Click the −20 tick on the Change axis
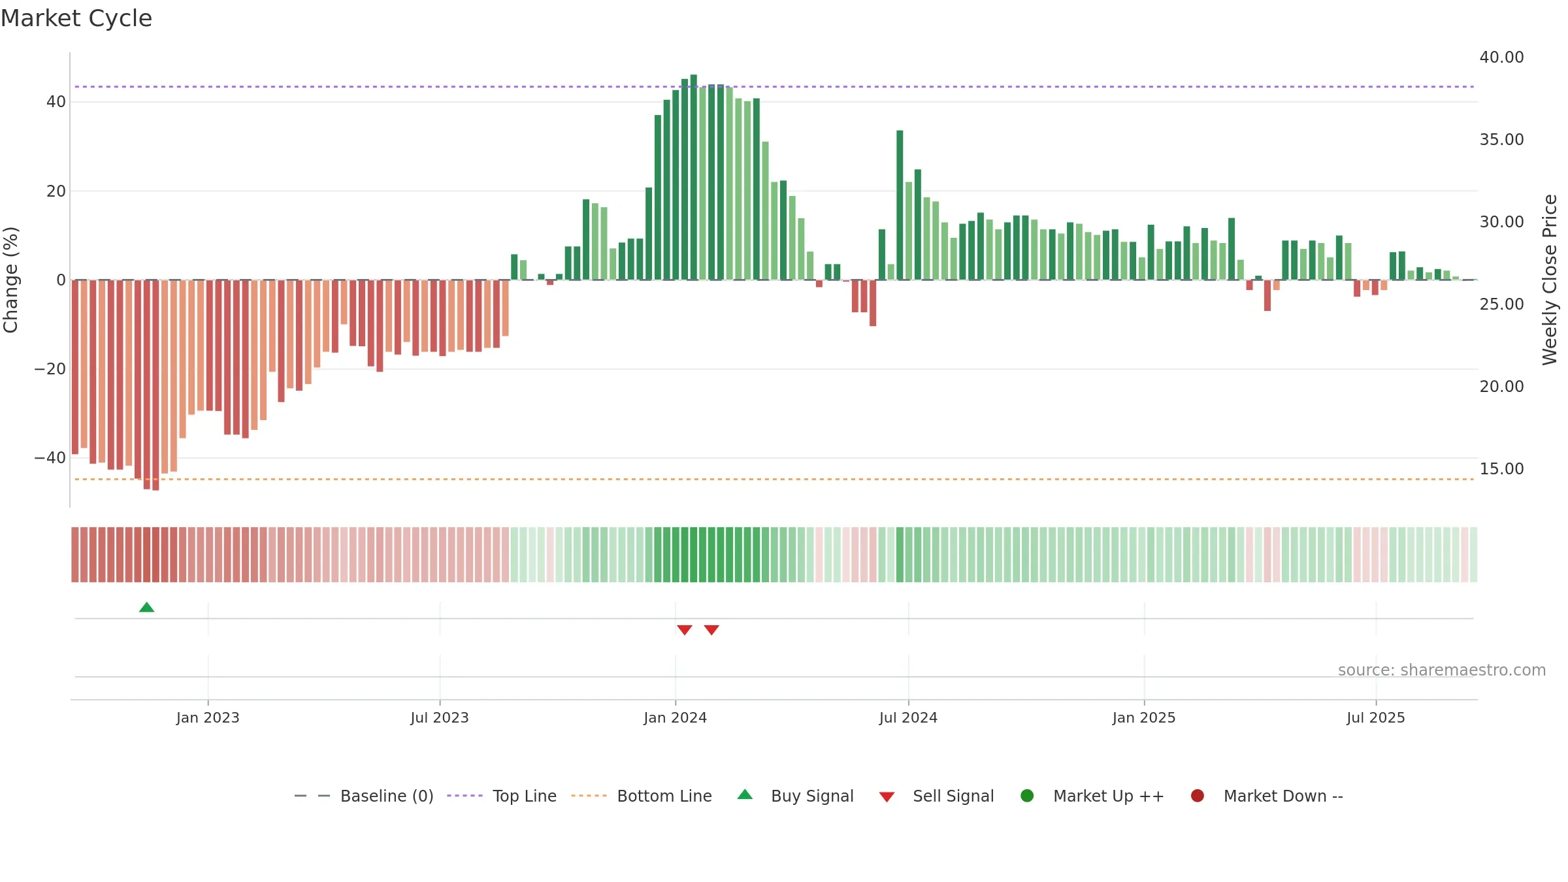 pos(50,369)
